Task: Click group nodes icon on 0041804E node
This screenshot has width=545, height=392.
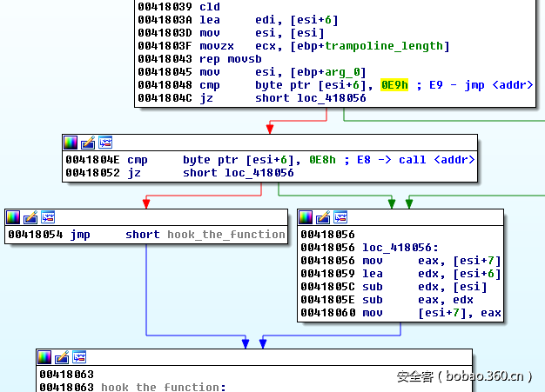Action: pos(105,142)
